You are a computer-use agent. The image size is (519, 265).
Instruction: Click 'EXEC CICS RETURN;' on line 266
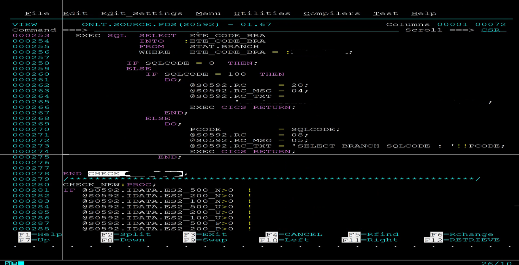(242, 107)
